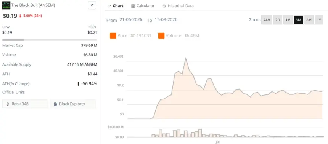Open the Block Explorer link
328x144 pixels.
click(72, 104)
